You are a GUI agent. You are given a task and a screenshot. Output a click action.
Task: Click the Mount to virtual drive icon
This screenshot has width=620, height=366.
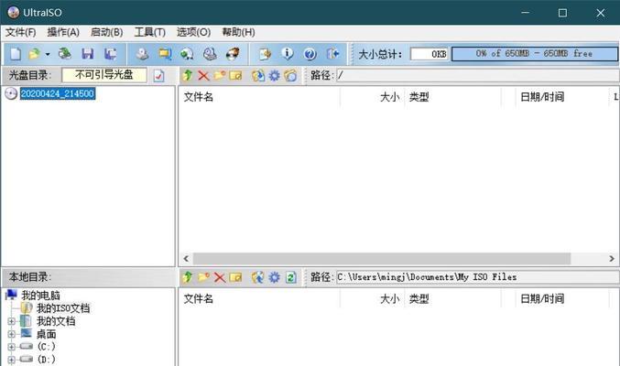[x=210, y=54]
